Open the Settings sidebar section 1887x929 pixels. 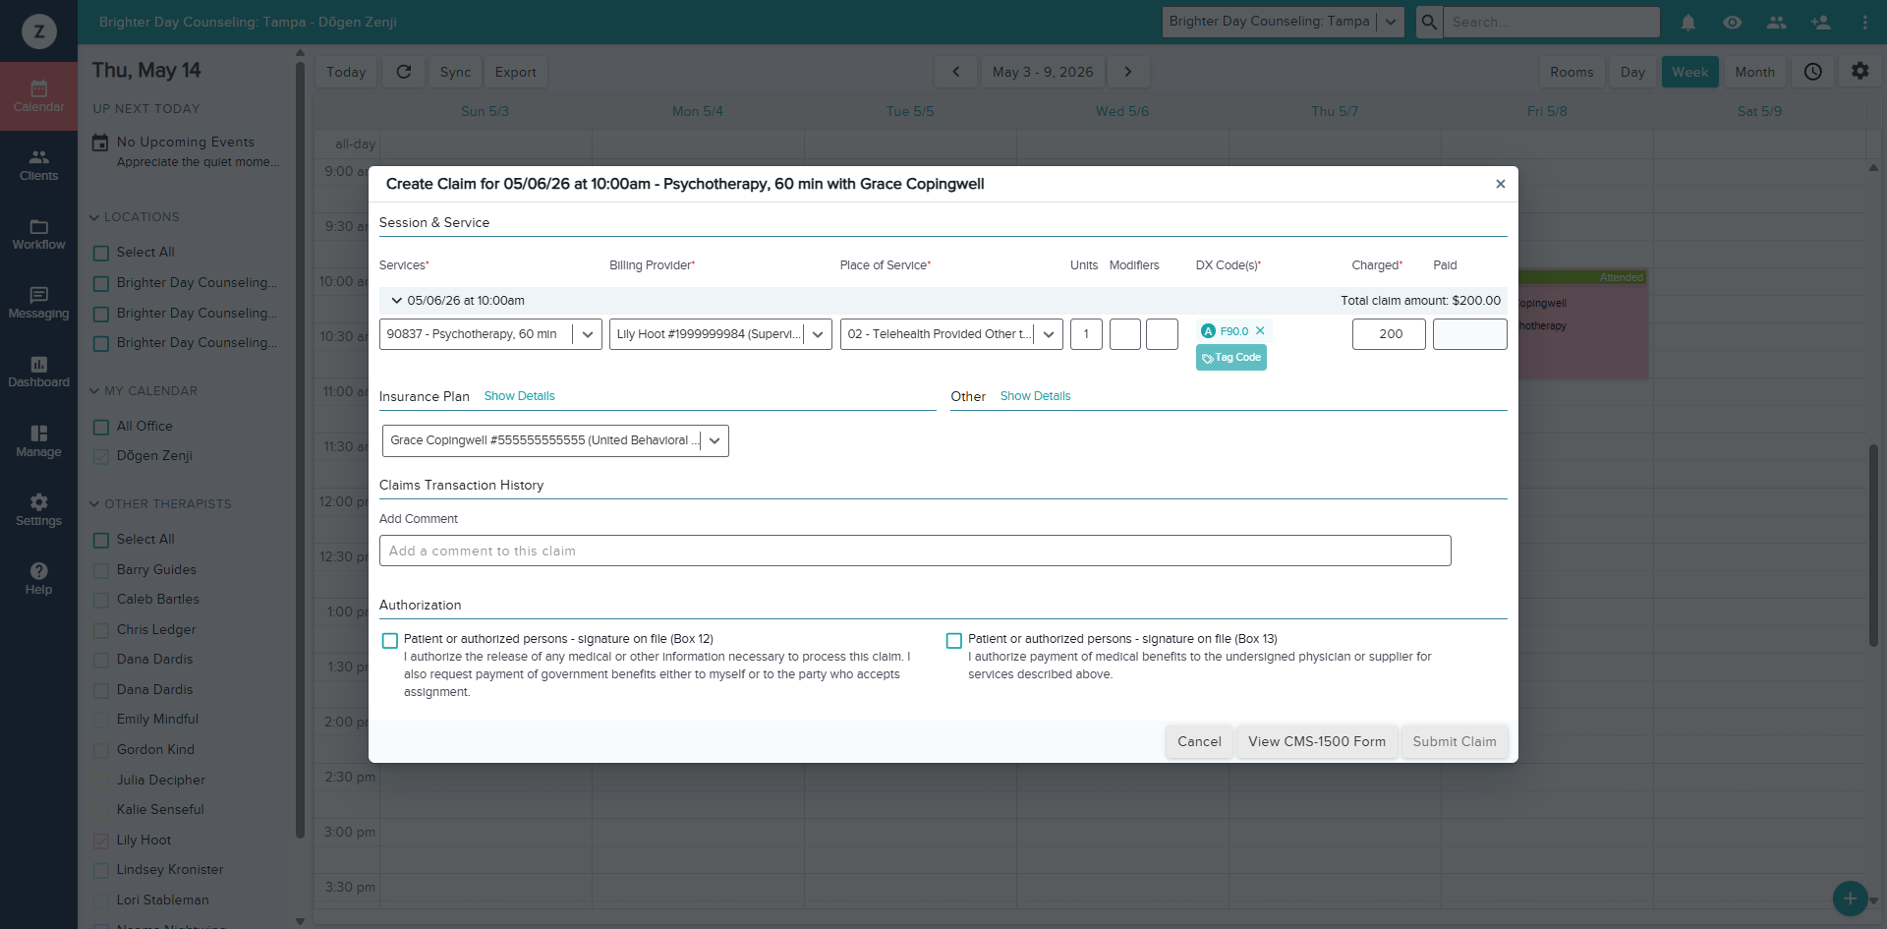pos(38,510)
